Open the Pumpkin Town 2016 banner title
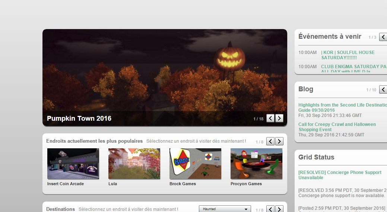The image size is (387, 212). [x=79, y=118]
